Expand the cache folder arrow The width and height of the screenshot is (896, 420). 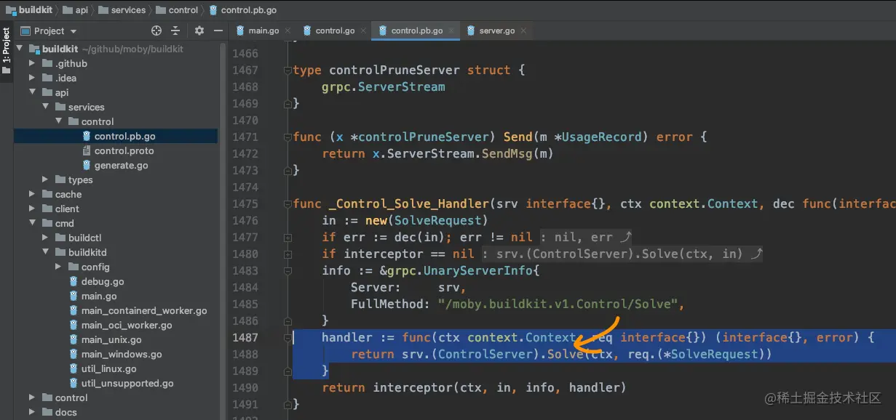[32, 195]
